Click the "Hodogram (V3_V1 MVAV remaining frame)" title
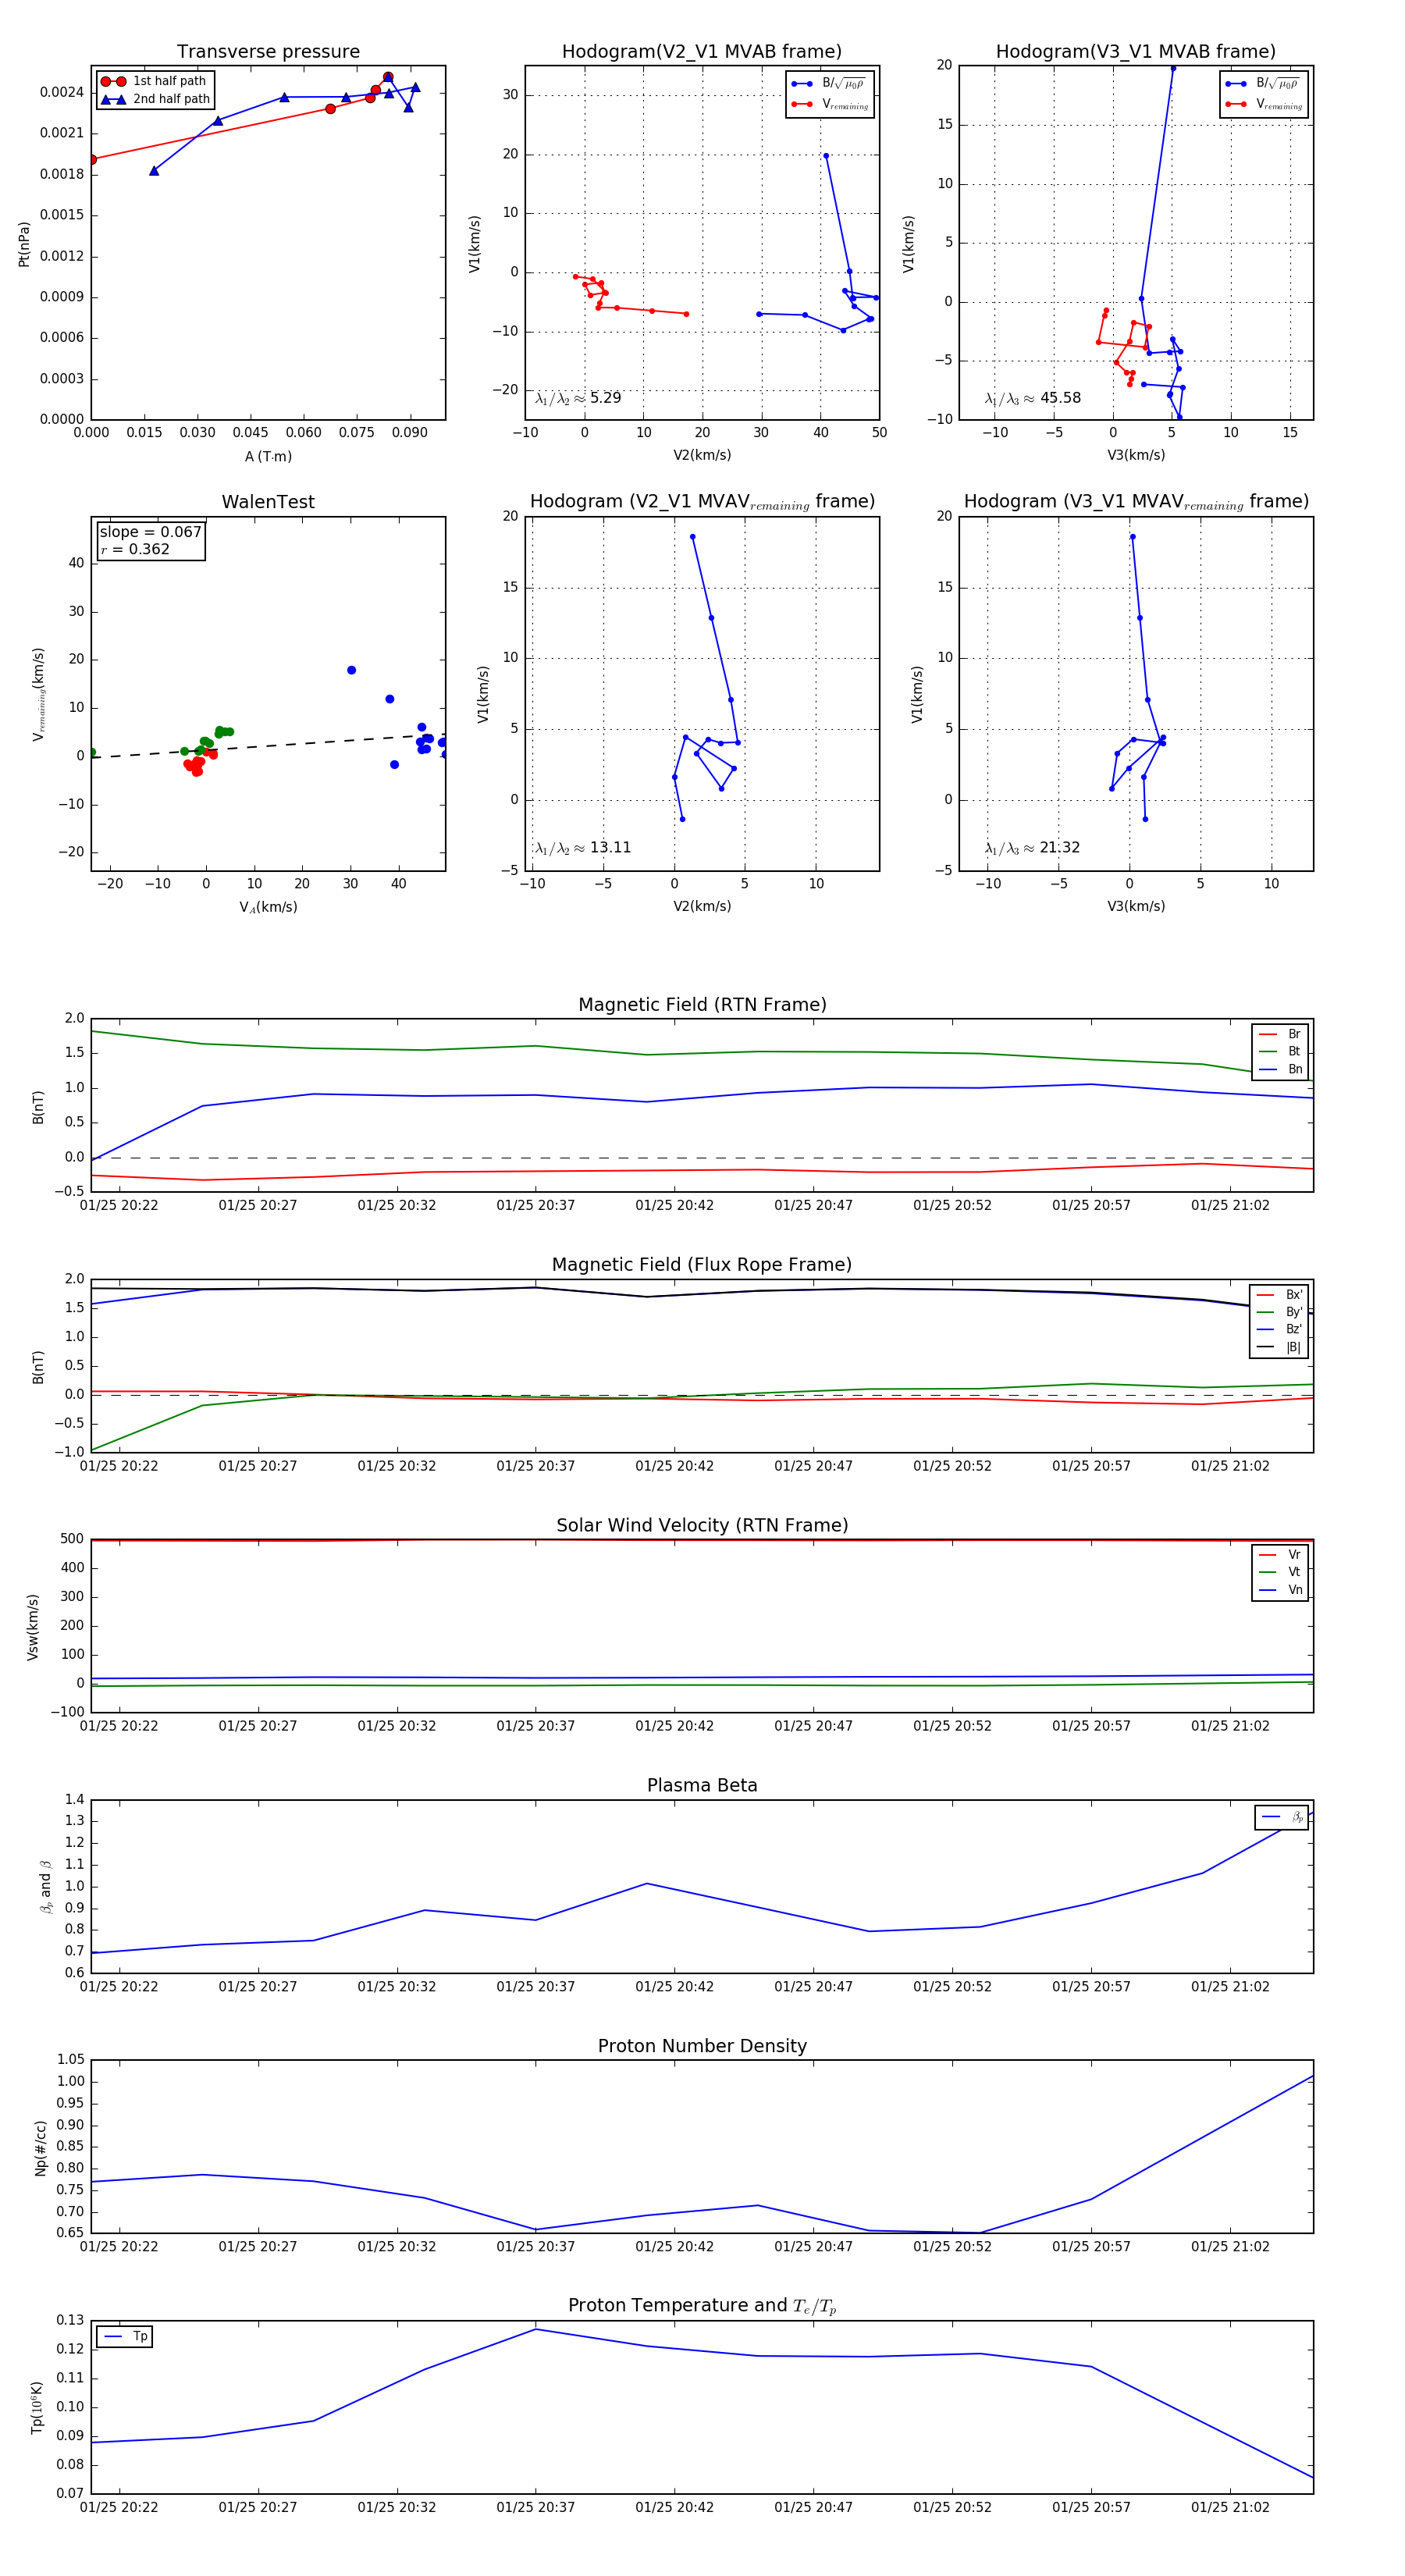 (1136, 502)
